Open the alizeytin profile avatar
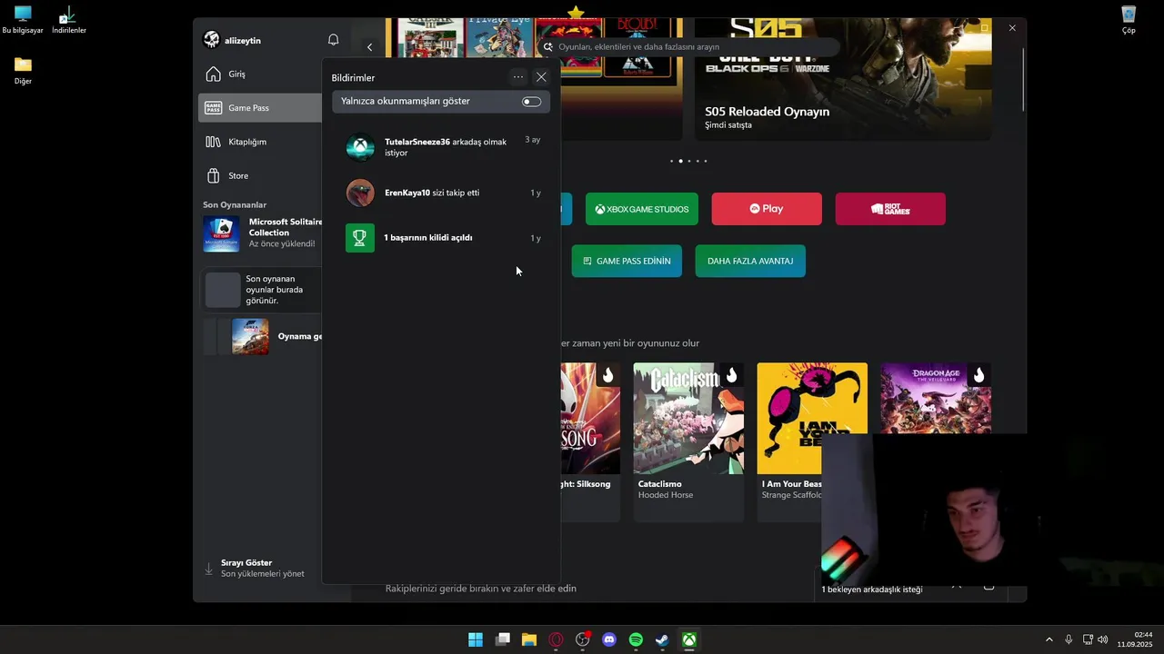 point(211,40)
